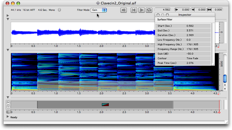The height and width of the screenshot is (130, 232).
Task: Click the current time field 4.582
Action: [163, 10]
